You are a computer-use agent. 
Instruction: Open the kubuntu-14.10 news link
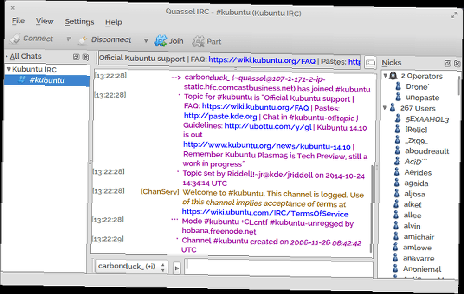(267, 146)
